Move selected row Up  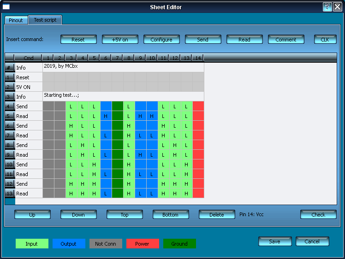coord(32,215)
